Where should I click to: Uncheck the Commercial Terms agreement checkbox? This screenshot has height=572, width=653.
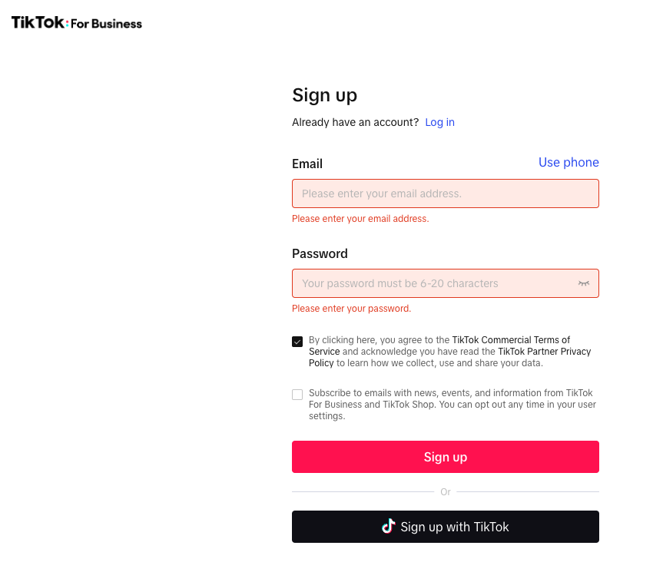coord(297,342)
